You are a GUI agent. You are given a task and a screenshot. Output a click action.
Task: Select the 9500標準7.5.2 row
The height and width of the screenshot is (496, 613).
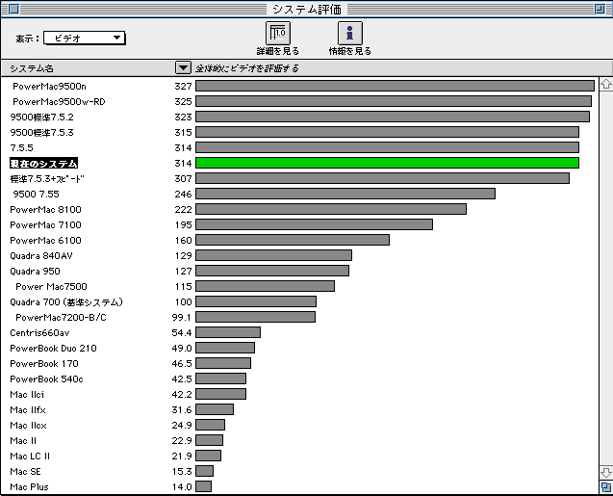pyautogui.click(x=299, y=117)
